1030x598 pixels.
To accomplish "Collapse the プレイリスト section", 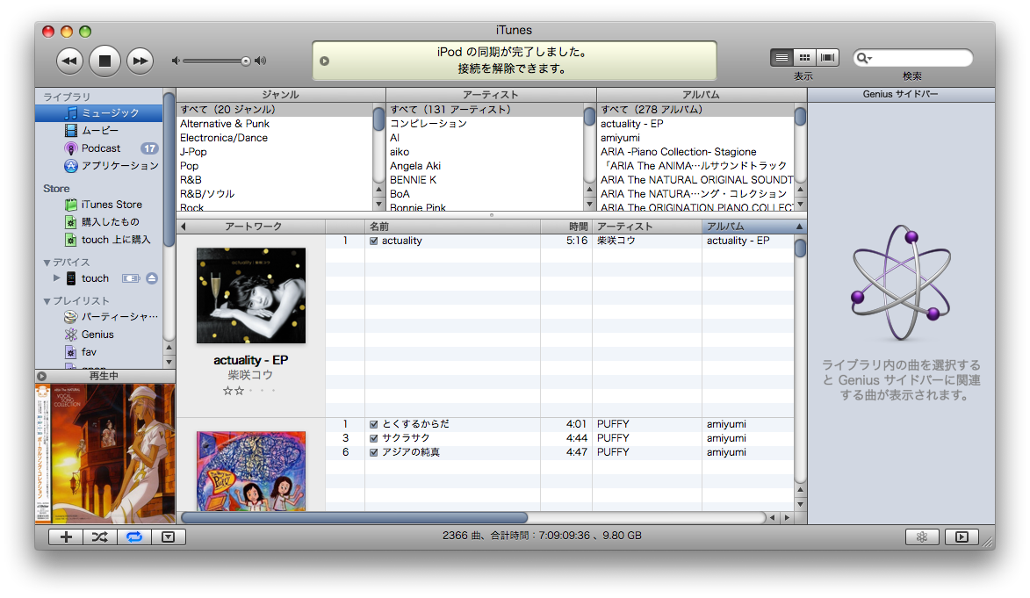I will [x=47, y=301].
